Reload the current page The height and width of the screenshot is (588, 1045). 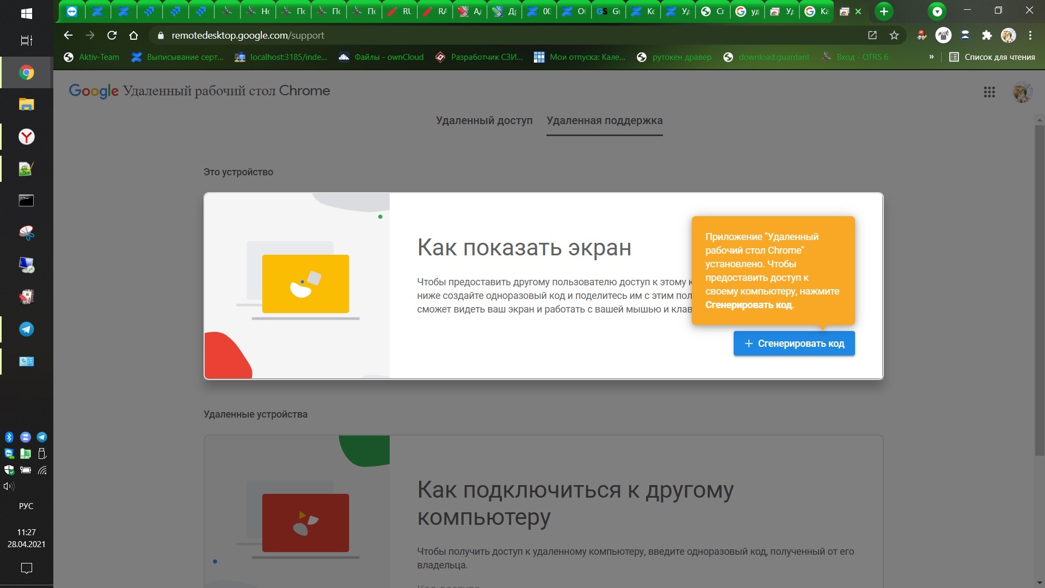112,35
